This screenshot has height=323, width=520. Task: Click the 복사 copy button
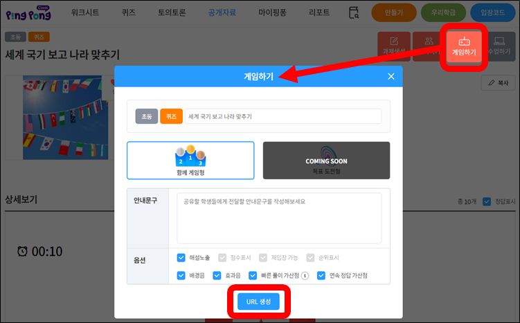pyautogui.click(x=498, y=82)
